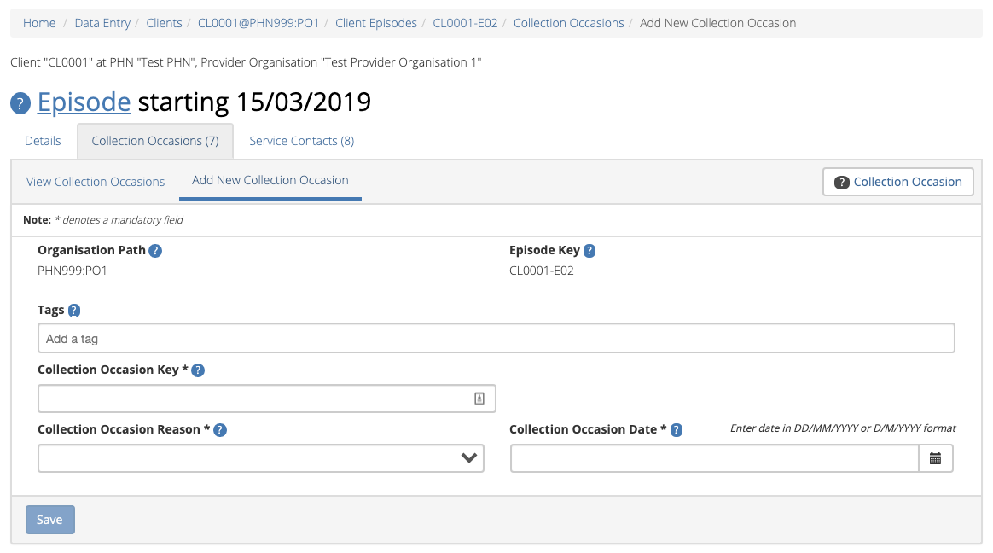The height and width of the screenshot is (553, 993).
Task: Click the Organisation Path help icon
Action: tap(155, 251)
